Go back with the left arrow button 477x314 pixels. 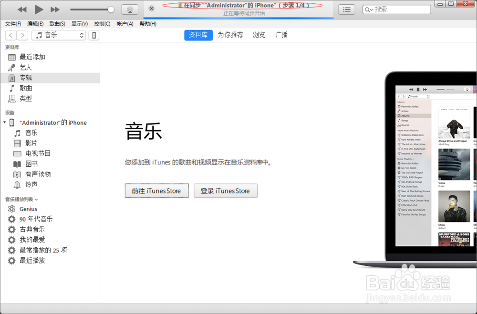pos(11,35)
